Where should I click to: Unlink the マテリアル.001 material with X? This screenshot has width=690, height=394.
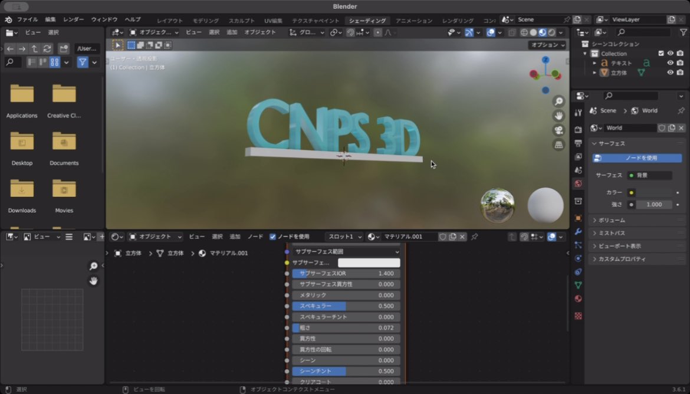point(462,237)
